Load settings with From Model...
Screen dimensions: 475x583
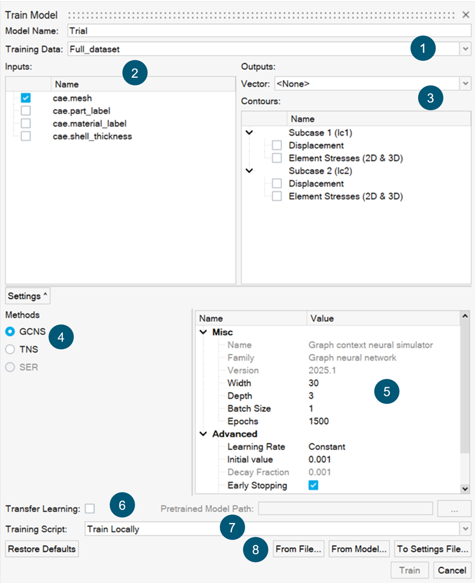pos(359,549)
